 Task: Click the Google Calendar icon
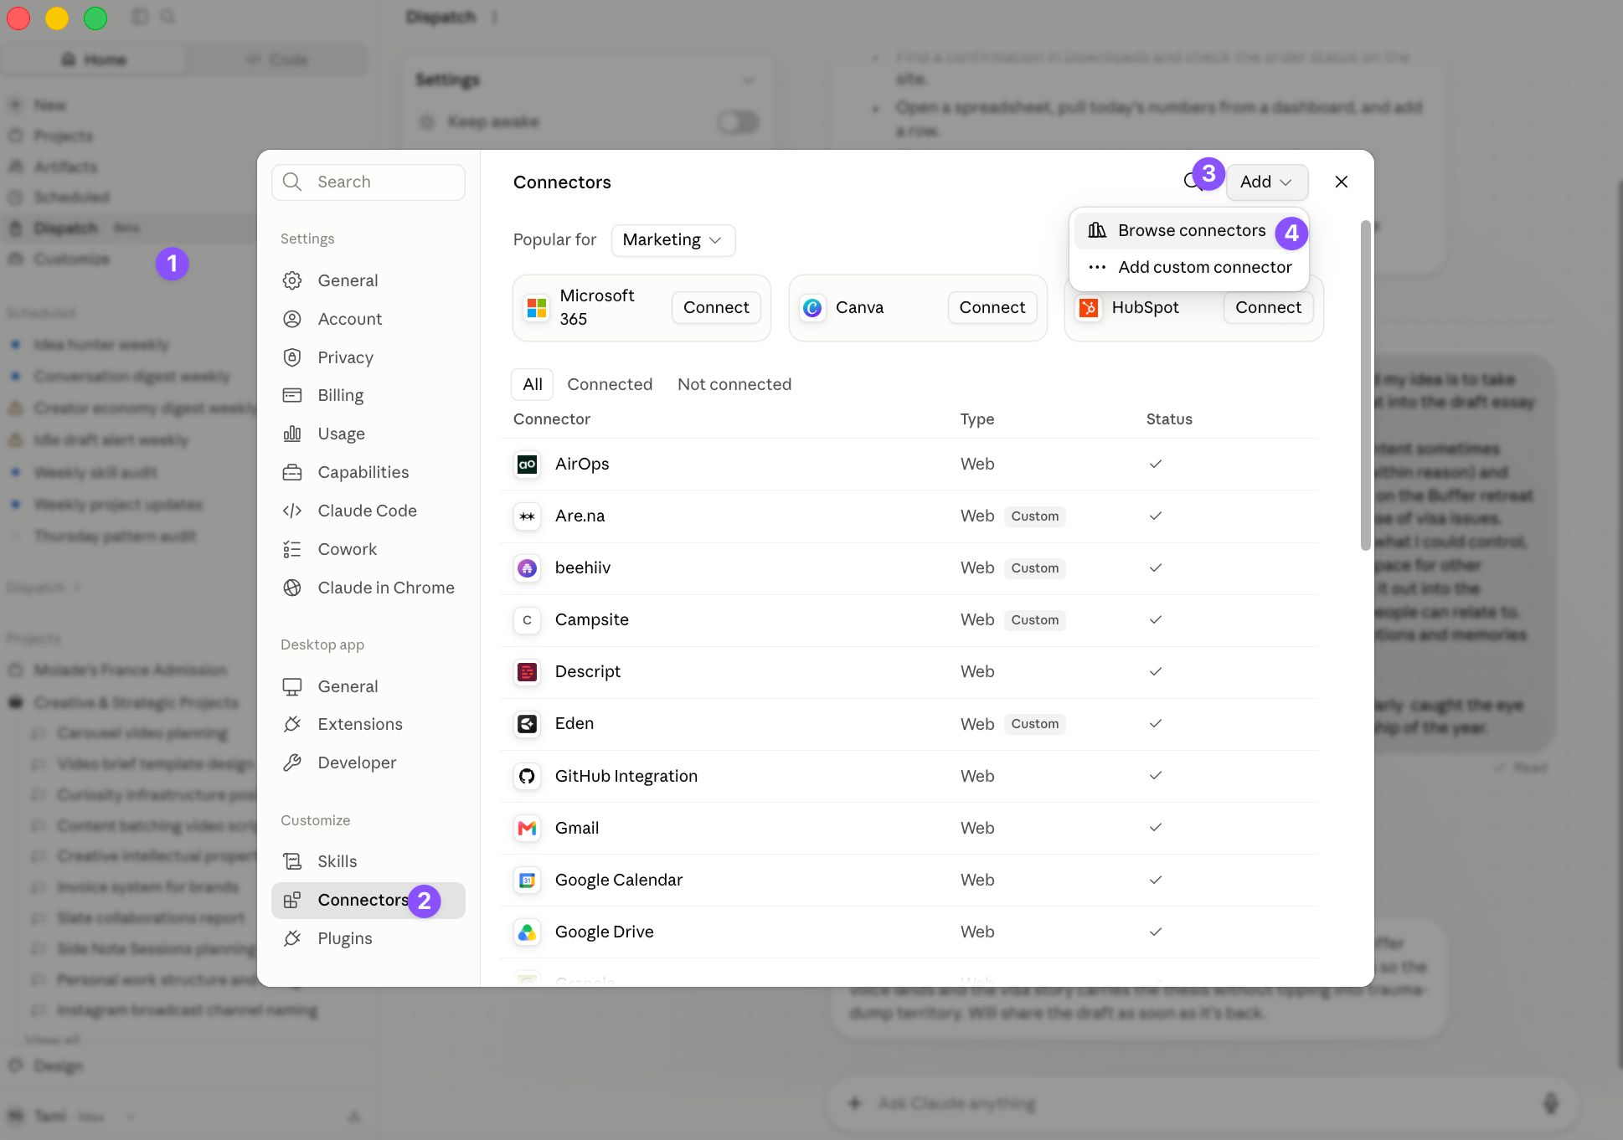527,880
